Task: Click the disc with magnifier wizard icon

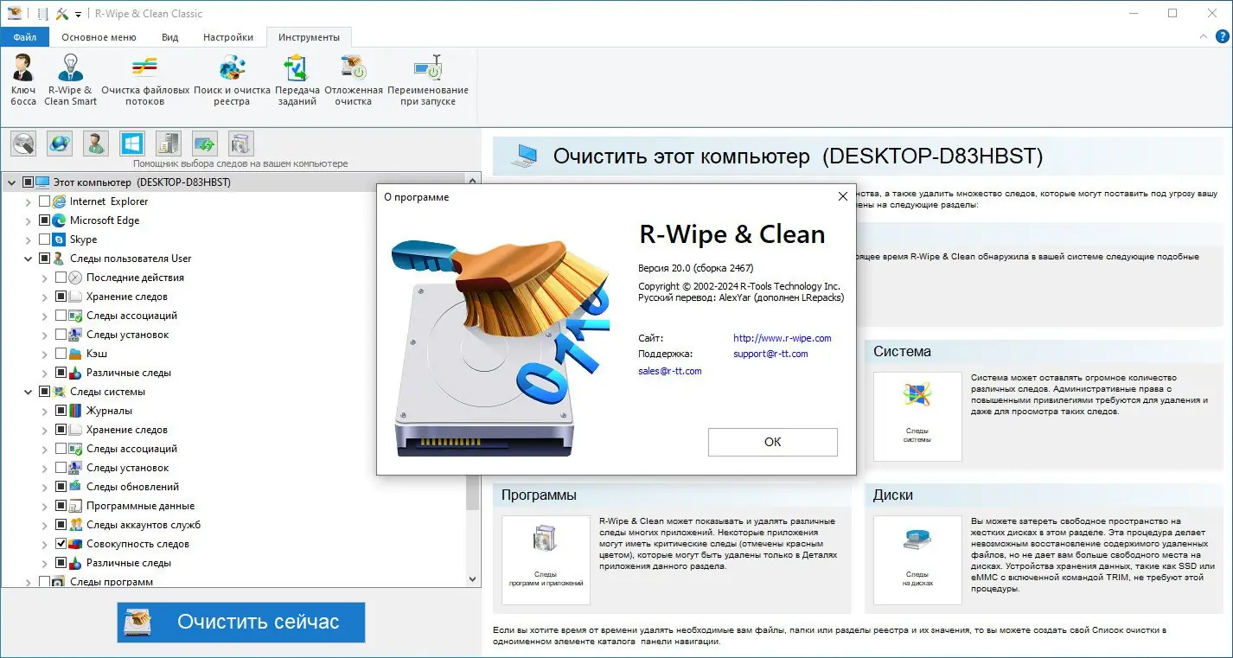Action: 23,143
